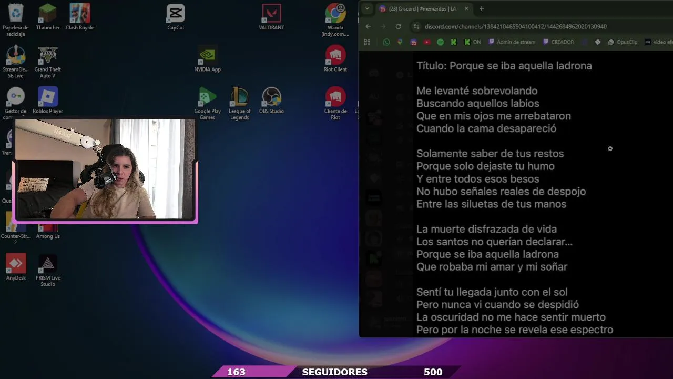
Task: Launch League of Legends shortcut
Action: tap(239, 103)
